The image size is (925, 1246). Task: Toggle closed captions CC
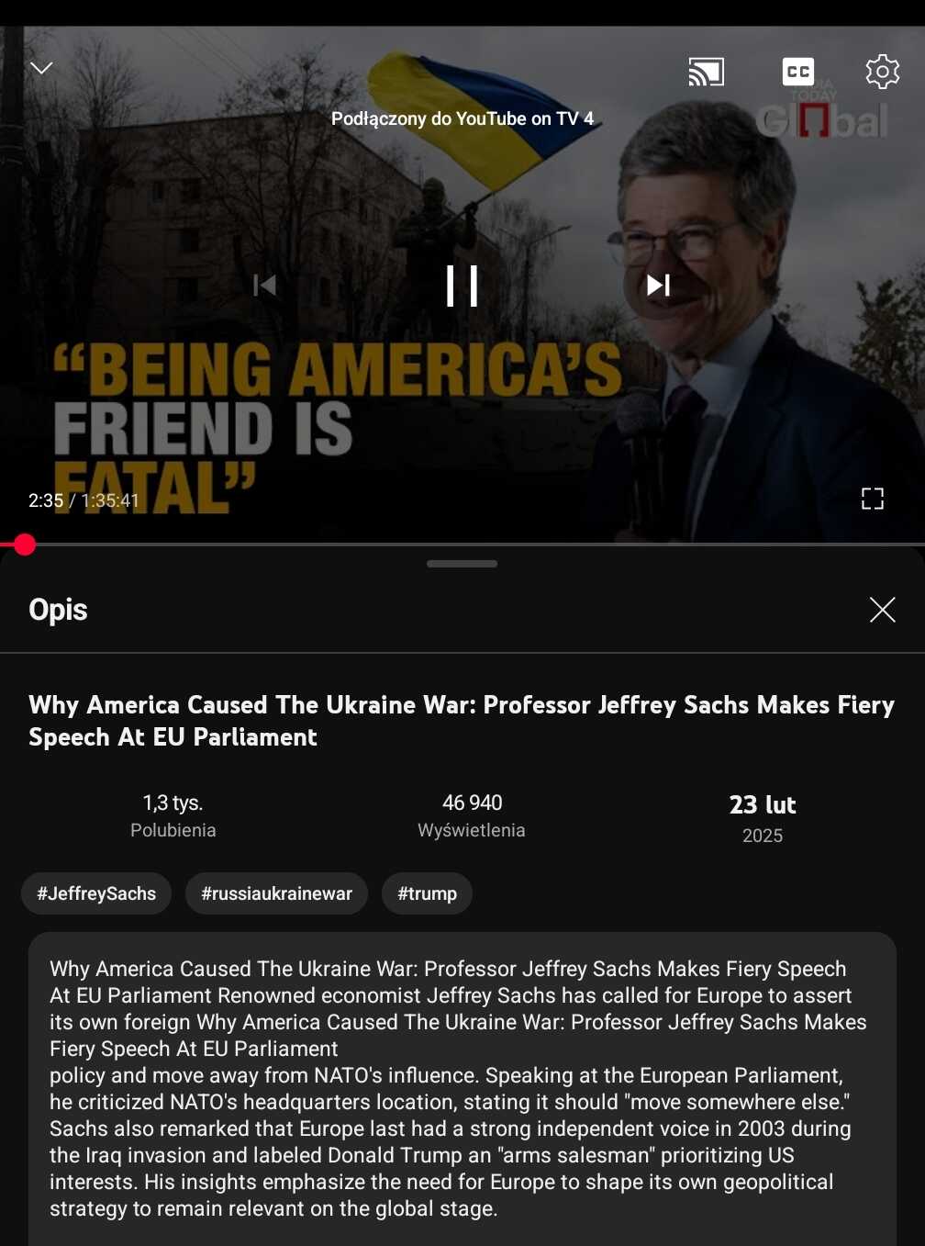click(797, 72)
